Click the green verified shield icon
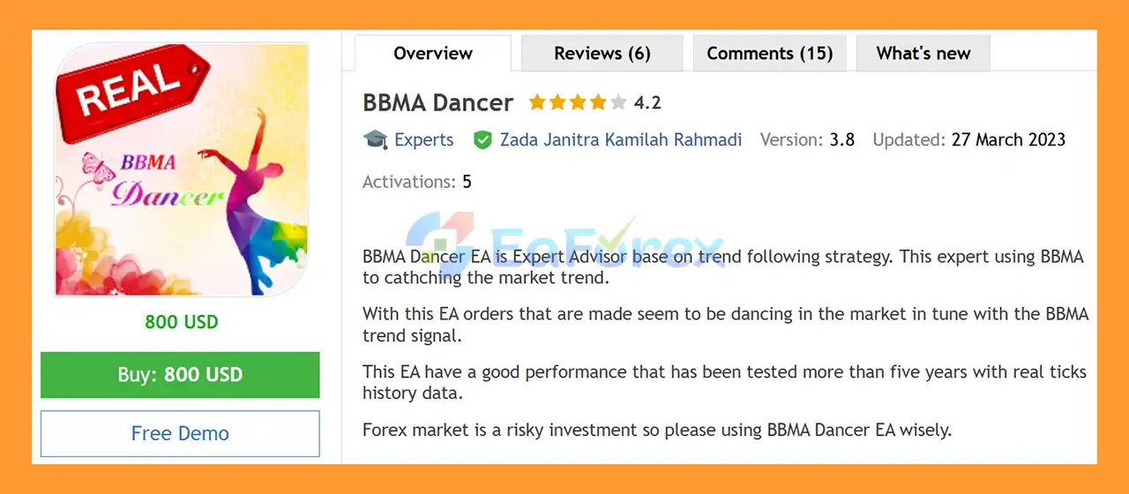The image size is (1129, 494). [x=482, y=139]
